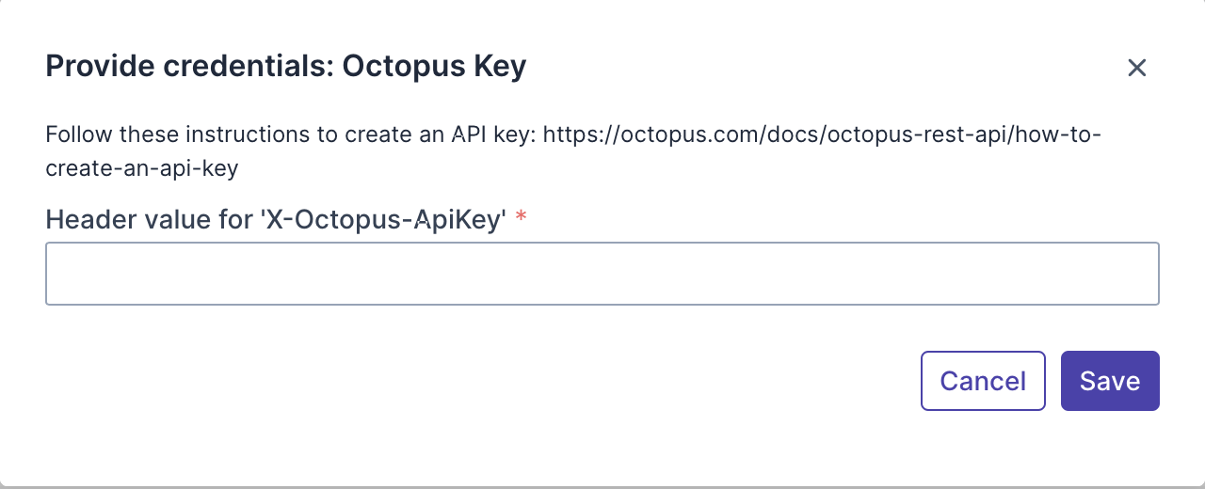Image resolution: width=1205 pixels, height=489 pixels.
Task: Focus the X-Octopus-ApiKey header value field
Action: [x=602, y=274]
